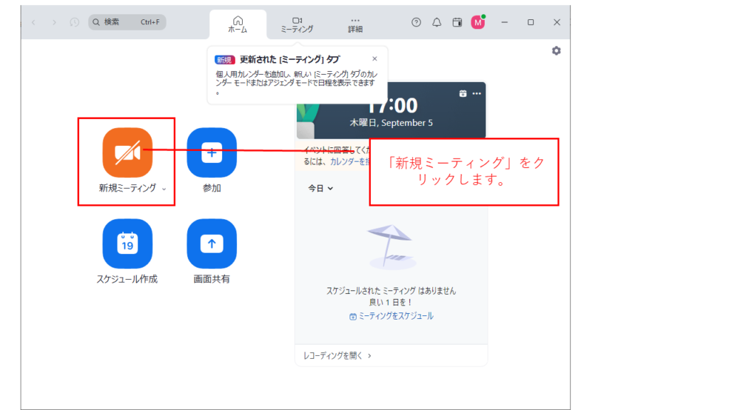Image resolution: width=729 pixels, height=410 pixels.
Task: Click the 新規ミーティング label
Action: 127,188
